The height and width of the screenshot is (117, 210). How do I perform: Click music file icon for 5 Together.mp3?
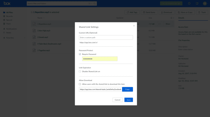tap(34, 50)
